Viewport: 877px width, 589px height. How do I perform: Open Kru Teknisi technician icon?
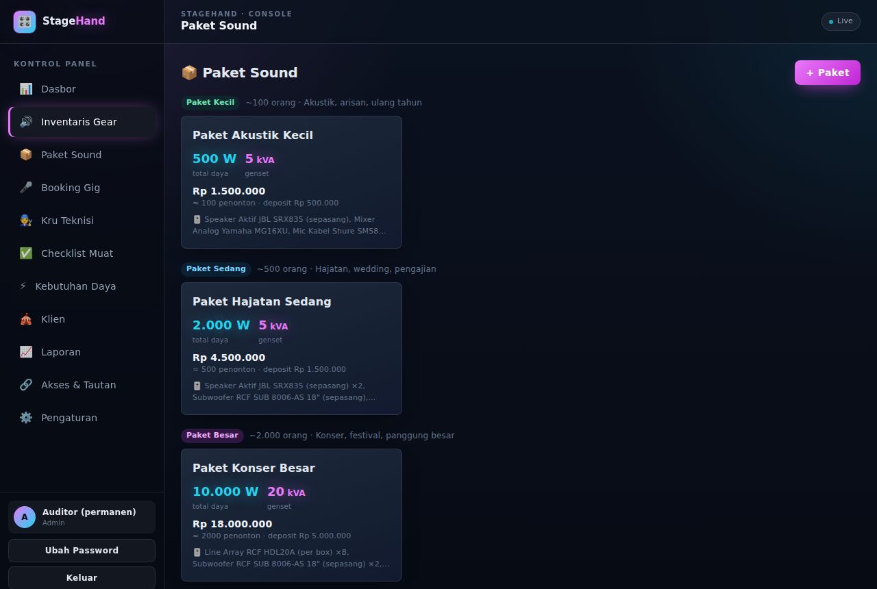click(x=26, y=221)
